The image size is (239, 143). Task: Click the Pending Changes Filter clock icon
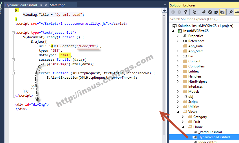[195, 12]
